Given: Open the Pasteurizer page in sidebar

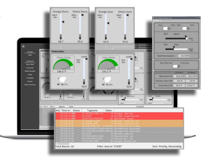Looking at the screenshot, I should (x=30, y=68).
